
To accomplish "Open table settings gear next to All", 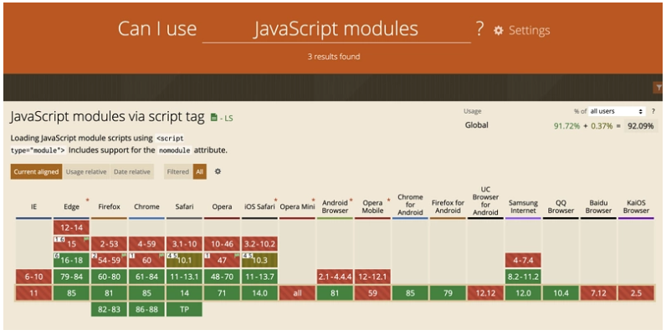I will 218,171.
